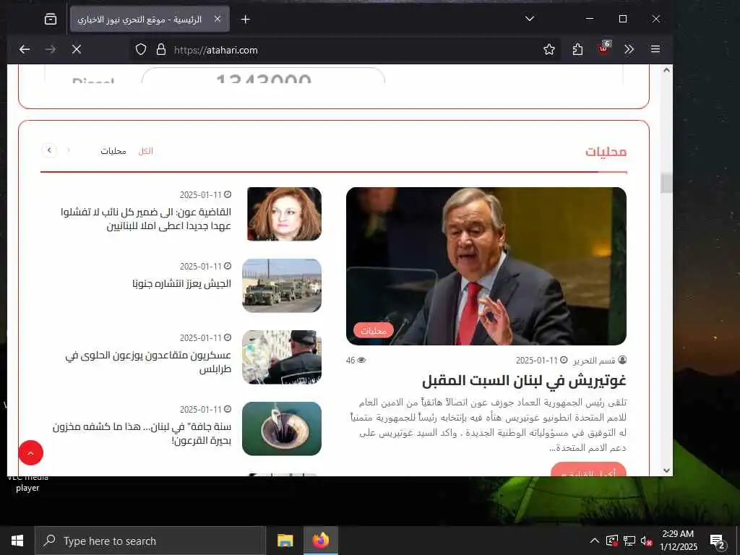The image size is (740, 555).
Task: Open the list all tabs dropdown
Action: (530, 19)
